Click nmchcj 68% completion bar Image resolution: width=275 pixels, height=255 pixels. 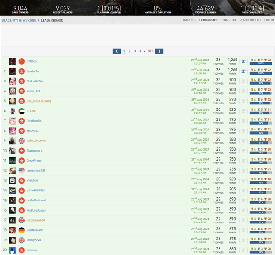(x=261, y=252)
